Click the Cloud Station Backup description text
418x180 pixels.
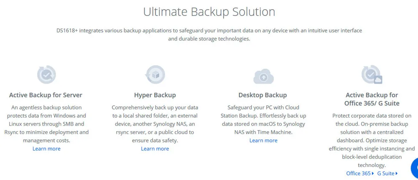[x=263, y=120]
